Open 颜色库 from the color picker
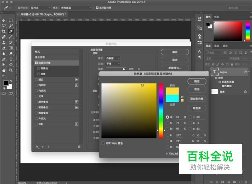This screenshot has width=252, height=184. pos(197,108)
